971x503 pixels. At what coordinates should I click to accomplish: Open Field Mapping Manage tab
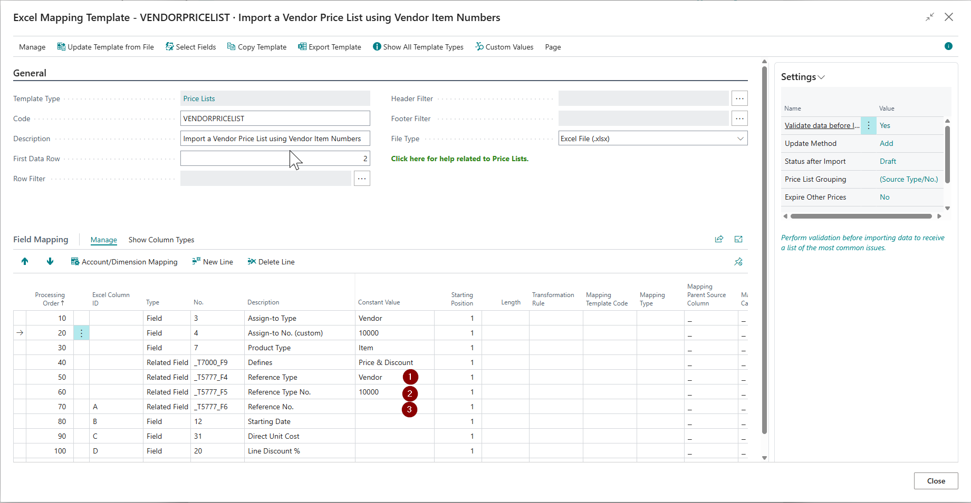pos(104,240)
